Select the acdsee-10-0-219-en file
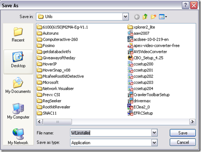The height and width of the screenshot is (152, 201). coord(148,39)
